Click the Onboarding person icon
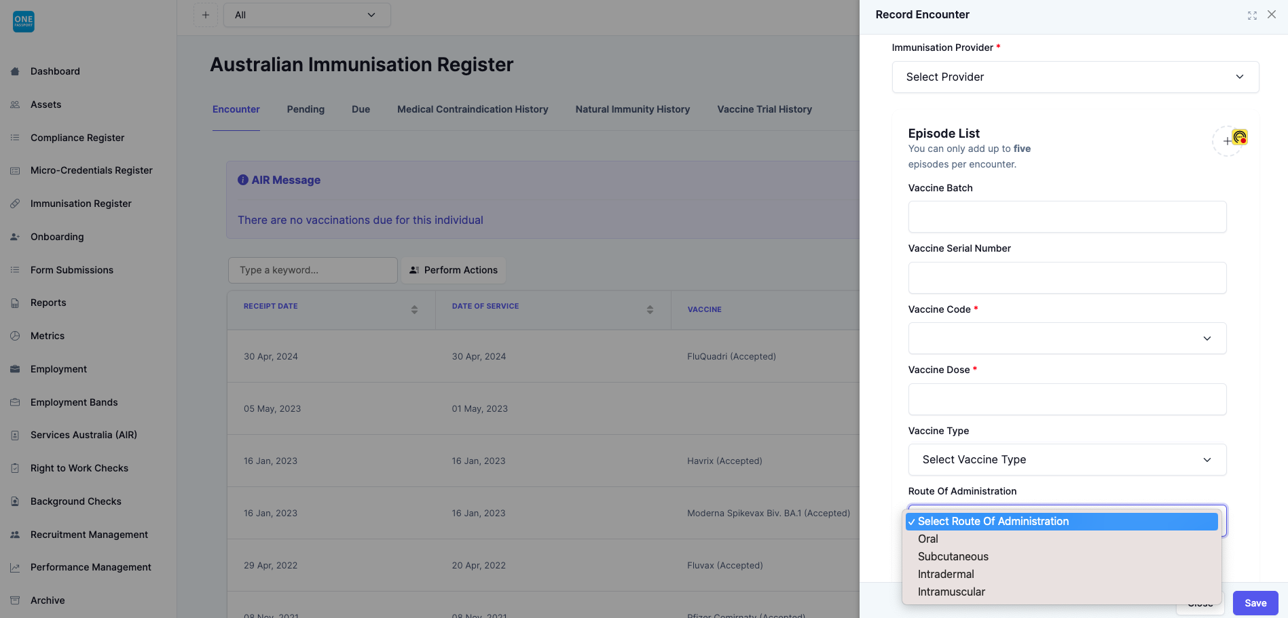This screenshot has height=618, width=1288. 15,237
